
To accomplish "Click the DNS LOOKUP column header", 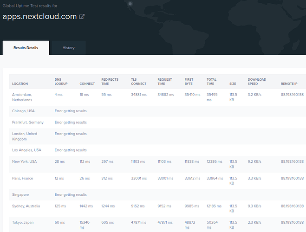I will 61,82.
